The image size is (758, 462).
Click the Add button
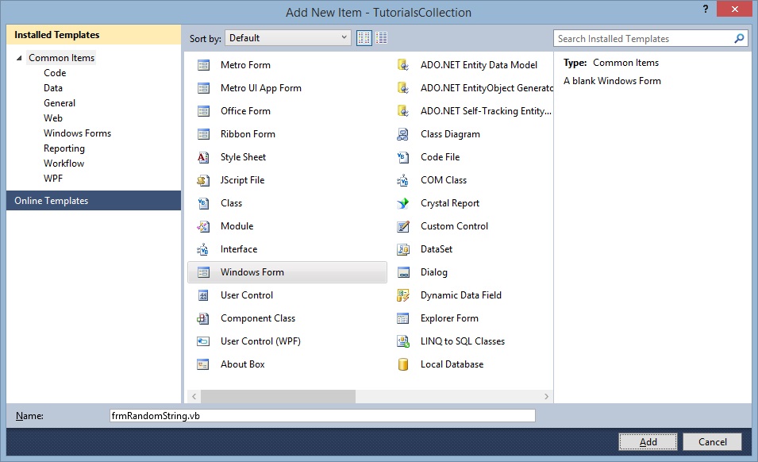[648, 441]
